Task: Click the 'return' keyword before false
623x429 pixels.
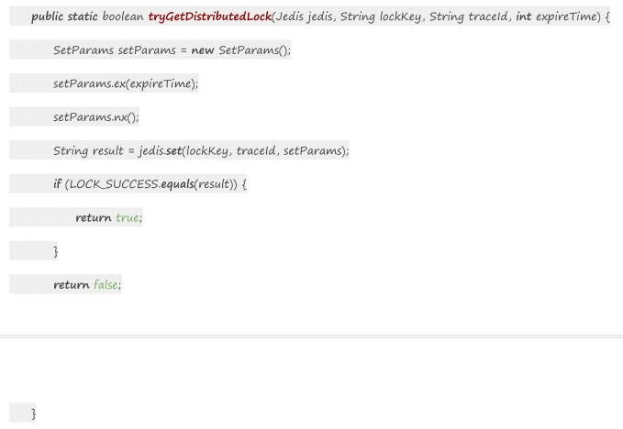Action: [72, 284]
